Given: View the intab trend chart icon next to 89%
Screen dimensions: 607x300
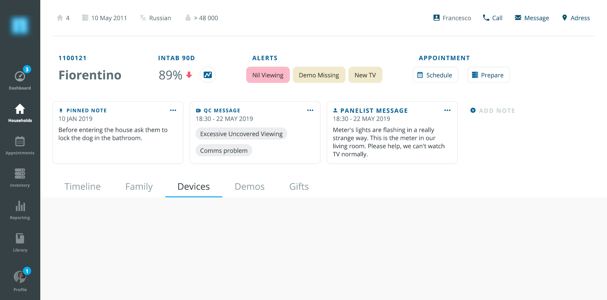Looking at the screenshot, I should click(x=208, y=75).
